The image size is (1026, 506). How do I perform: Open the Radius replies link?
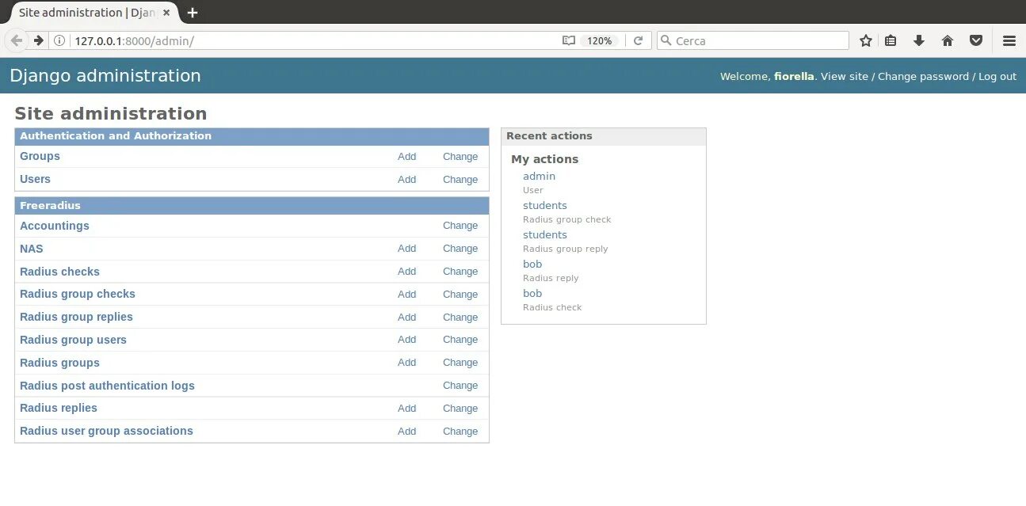pos(59,408)
